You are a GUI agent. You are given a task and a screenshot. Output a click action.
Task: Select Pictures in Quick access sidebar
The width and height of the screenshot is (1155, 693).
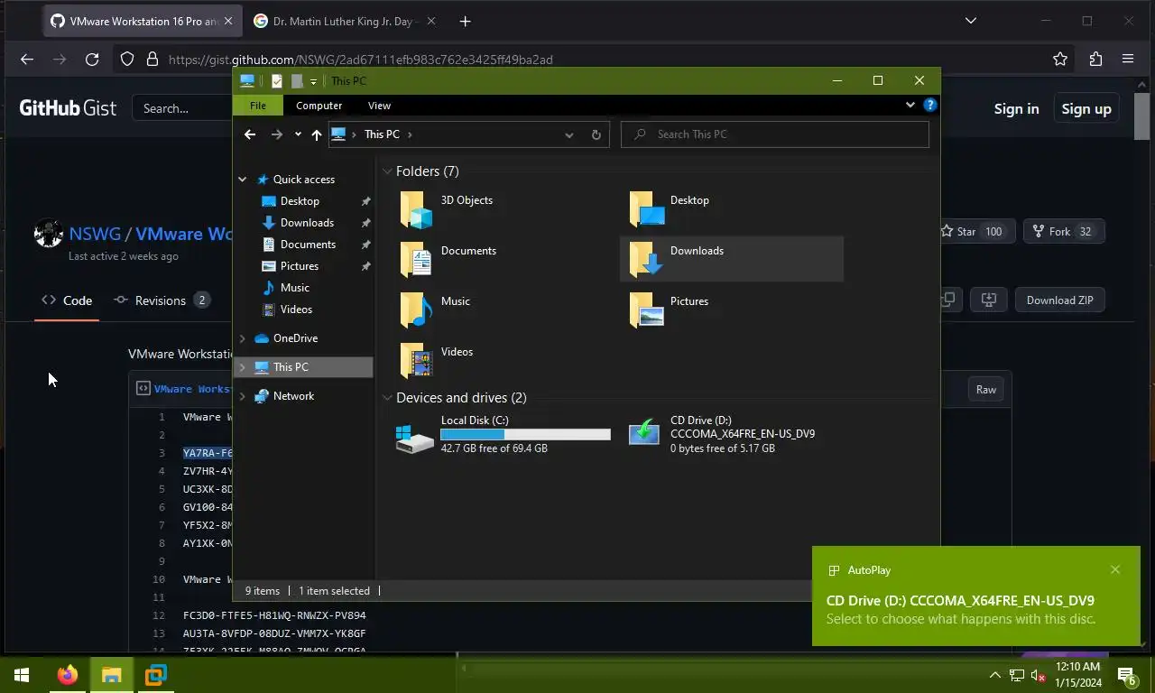coord(300,266)
